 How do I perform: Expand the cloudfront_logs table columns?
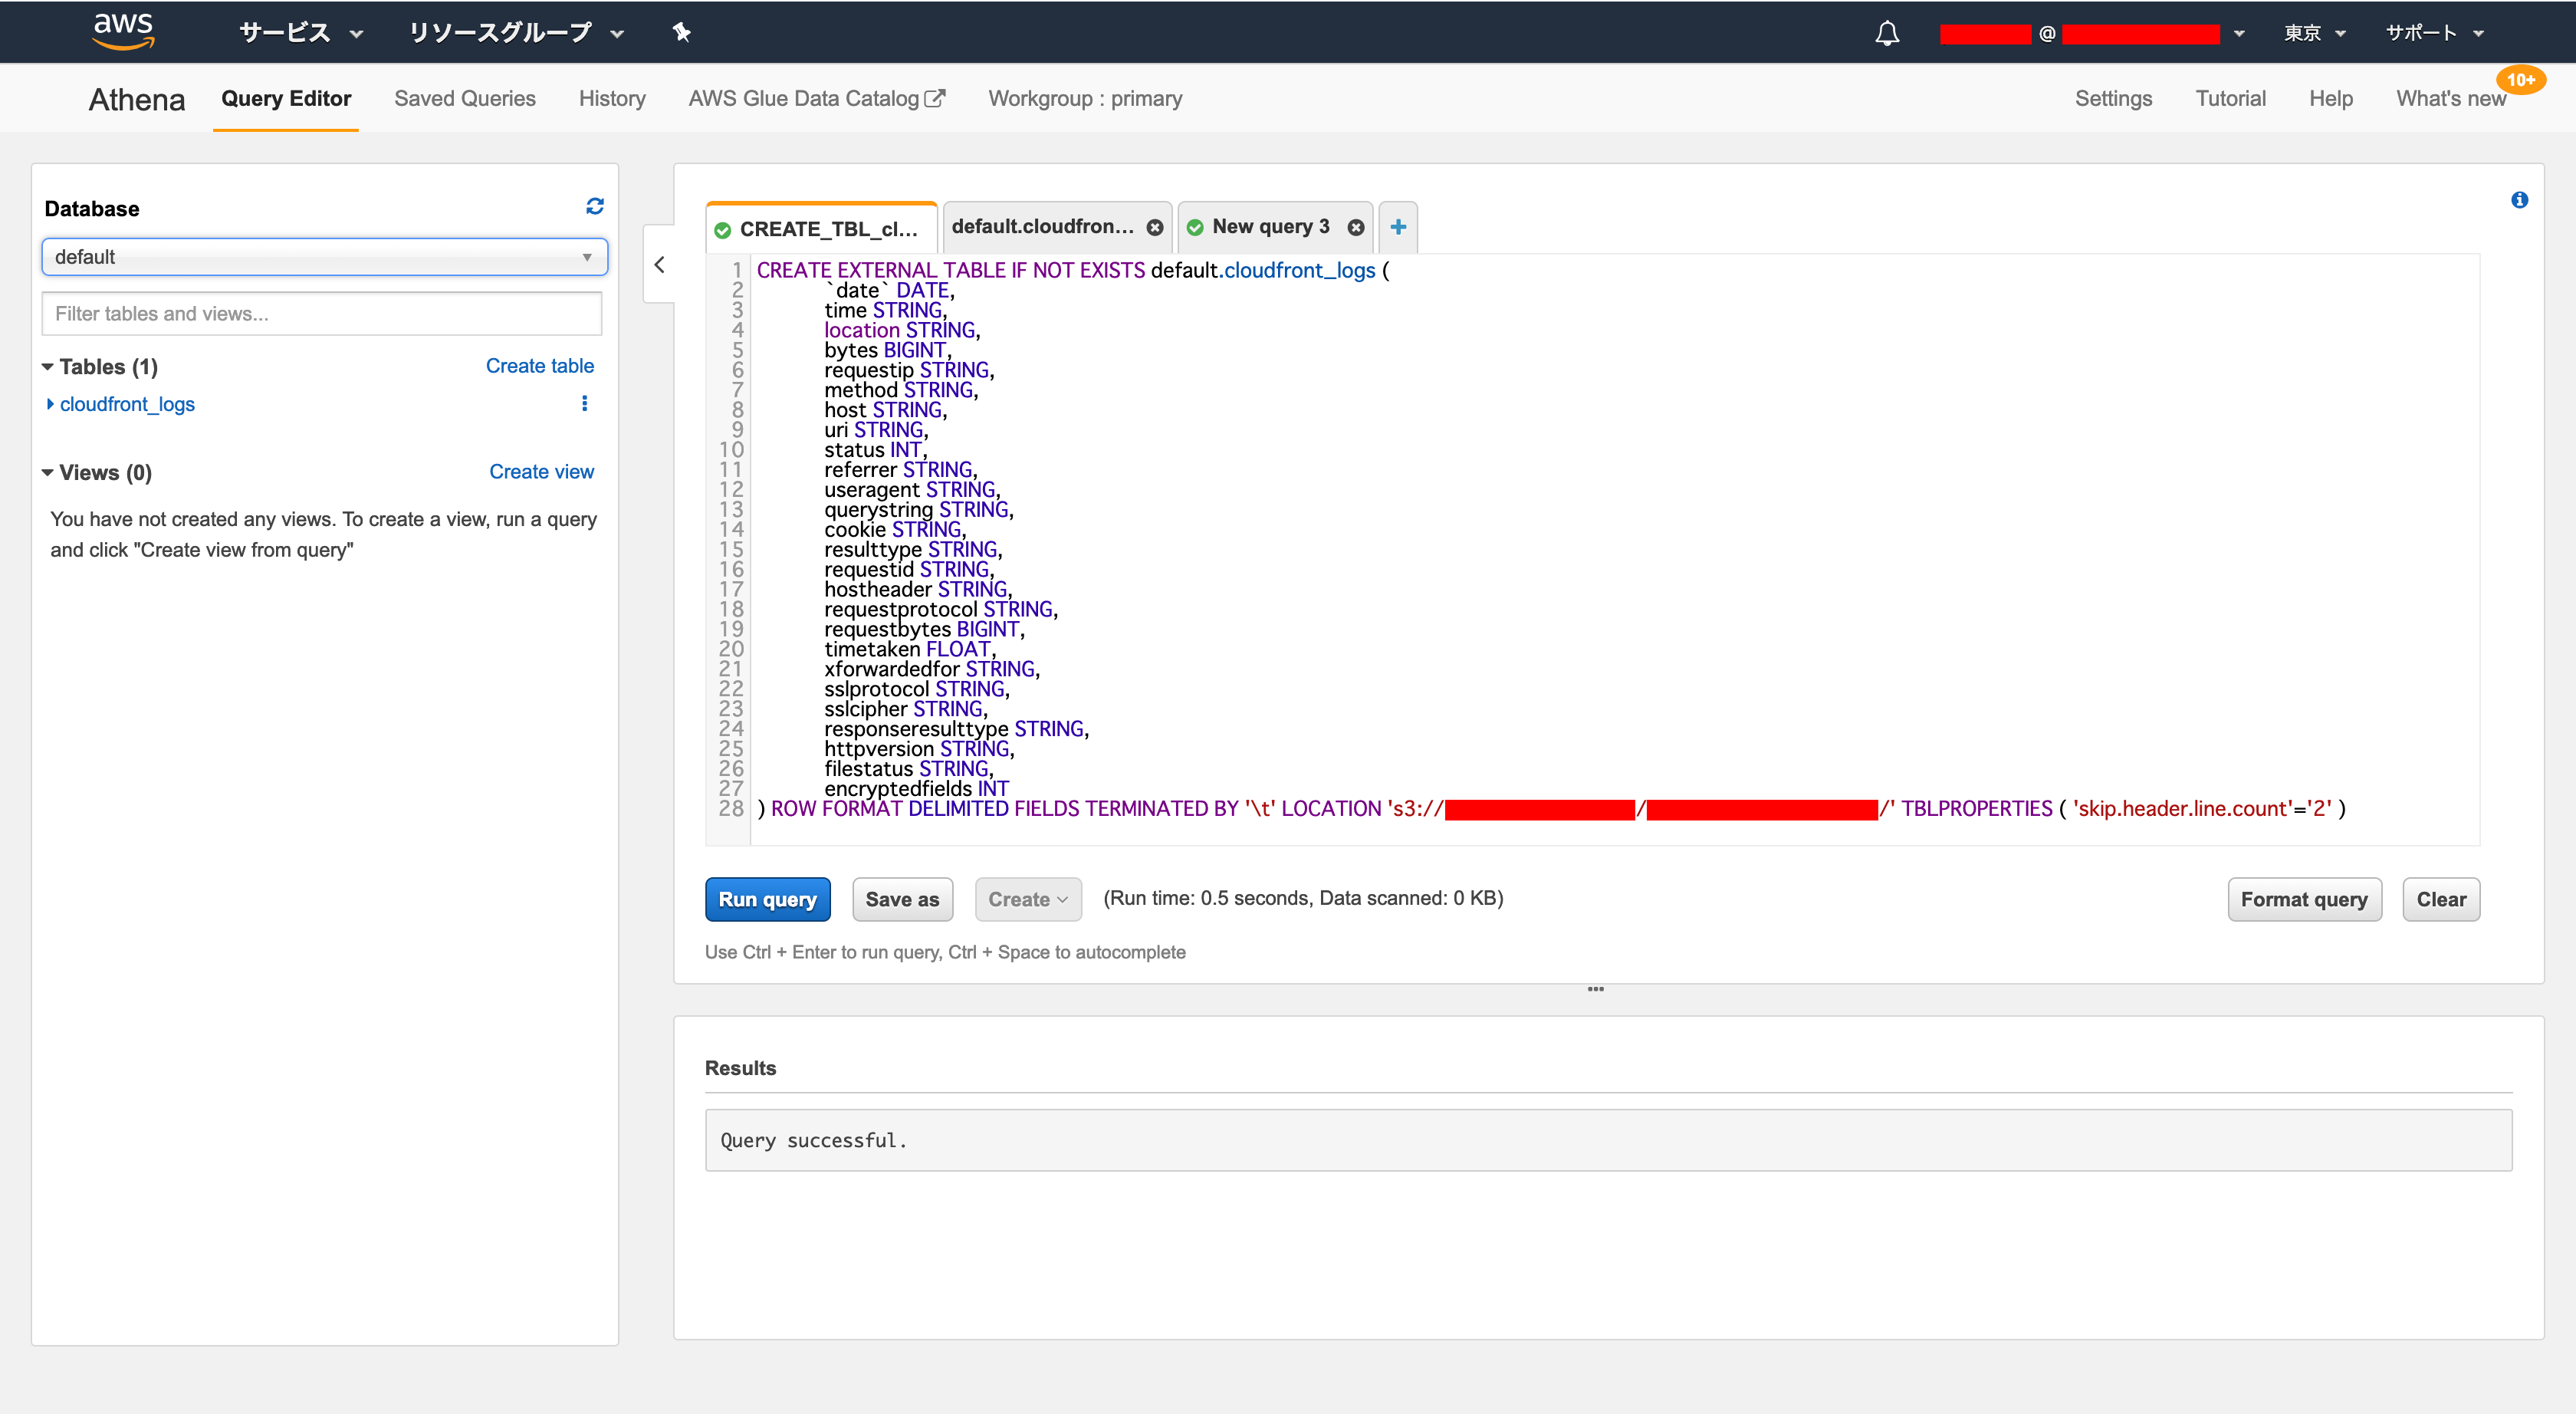click(x=50, y=404)
